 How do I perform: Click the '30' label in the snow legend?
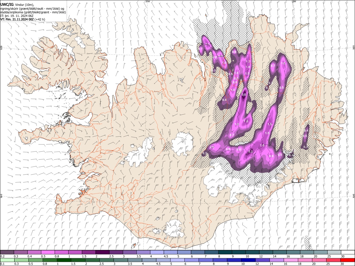tap(343, 256)
